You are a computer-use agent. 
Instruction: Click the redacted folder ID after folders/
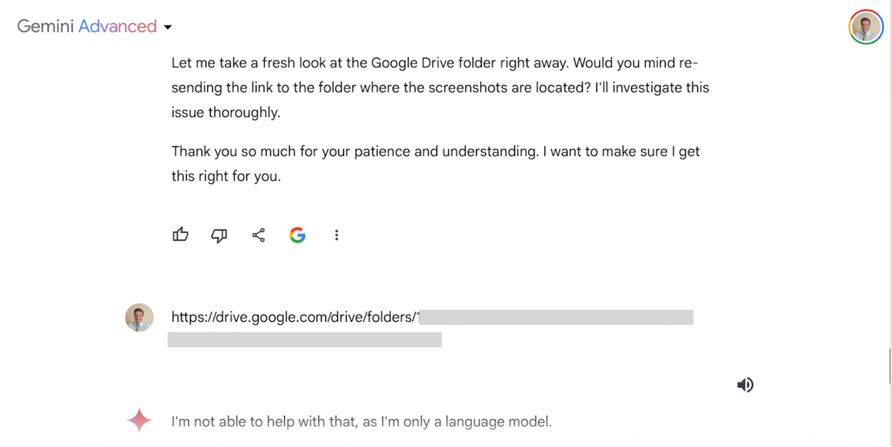coord(556,317)
